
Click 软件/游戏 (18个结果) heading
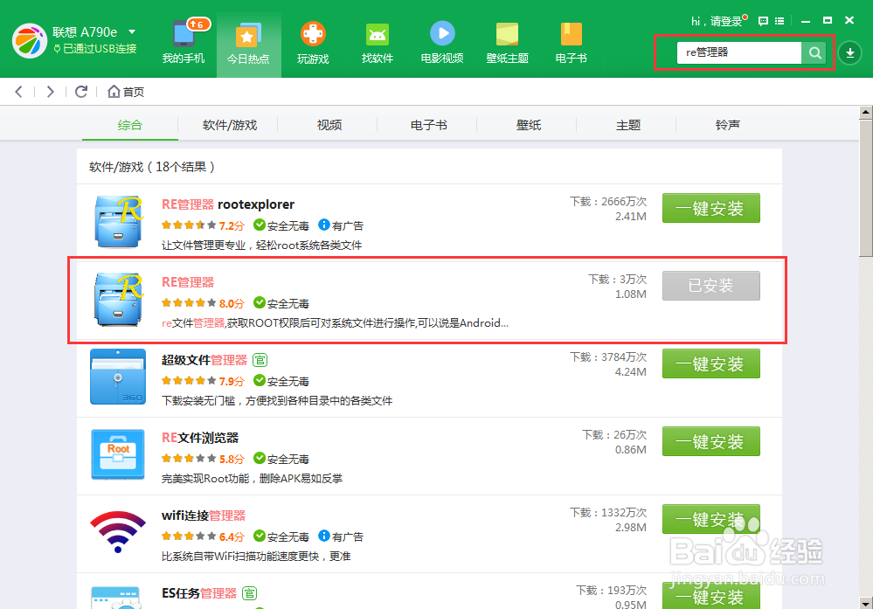click(x=152, y=166)
